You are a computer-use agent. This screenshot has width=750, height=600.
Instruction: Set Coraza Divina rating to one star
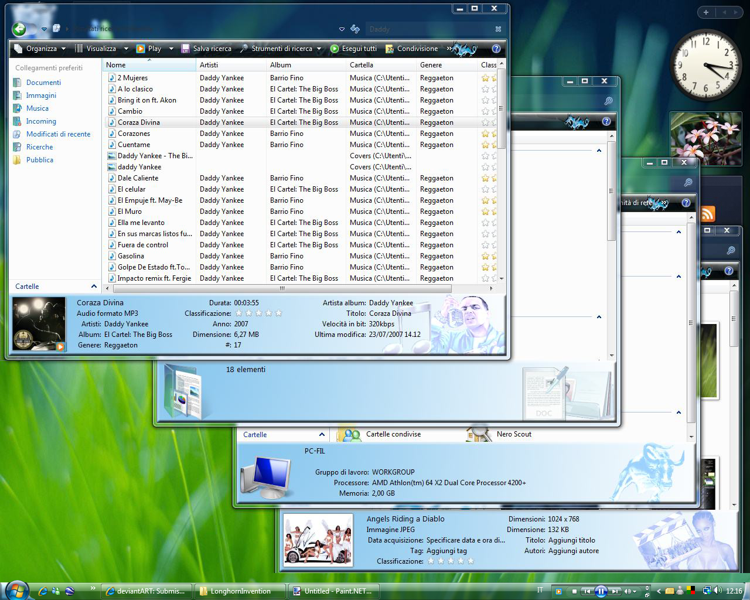[238, 313]
